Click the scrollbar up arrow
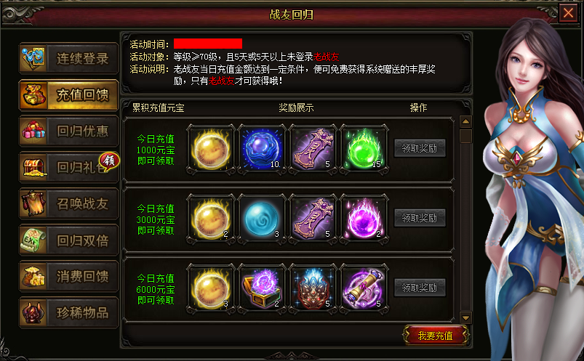584x361 pixels. (465, 122)
